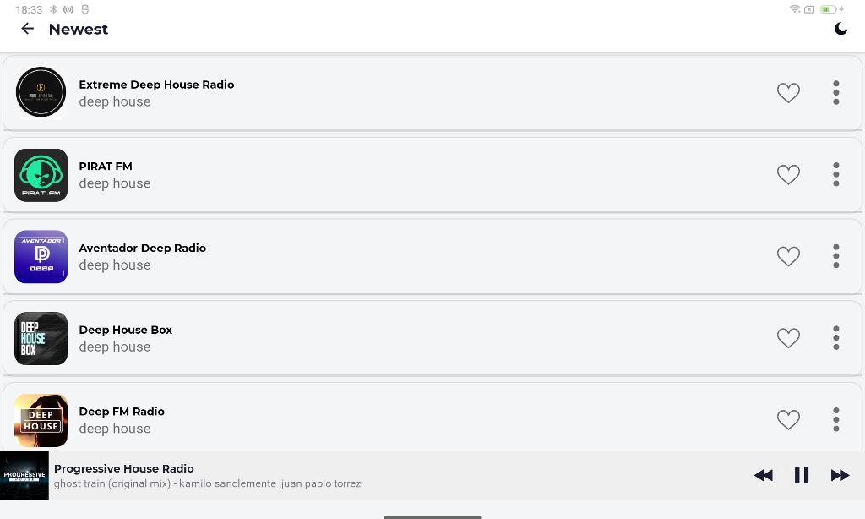
Task: Select the Progressive House album art
Action: pos(24,475)
